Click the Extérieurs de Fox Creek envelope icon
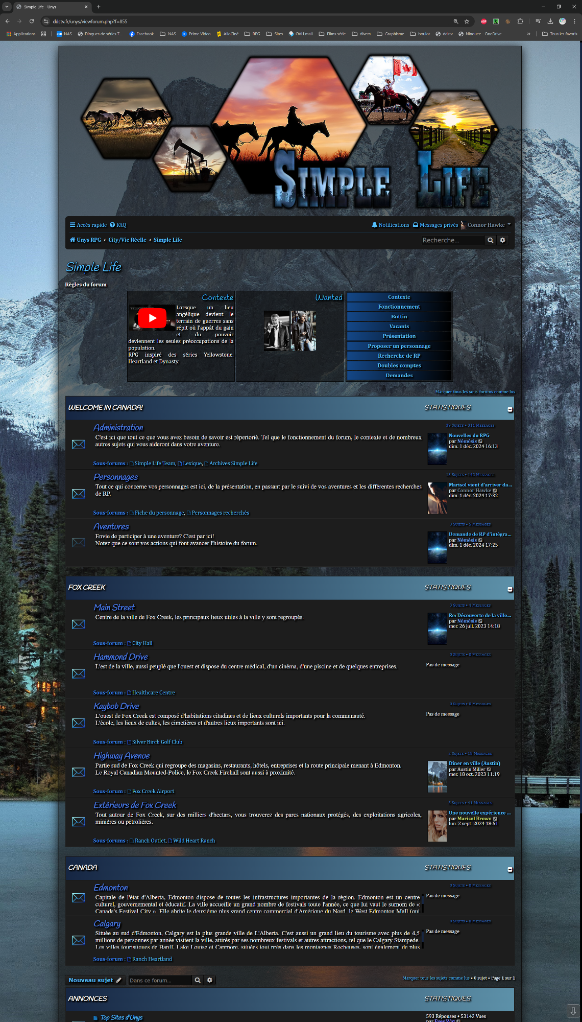The height and width of the screenshot is (1022, 582). click(x=79, y=822)
